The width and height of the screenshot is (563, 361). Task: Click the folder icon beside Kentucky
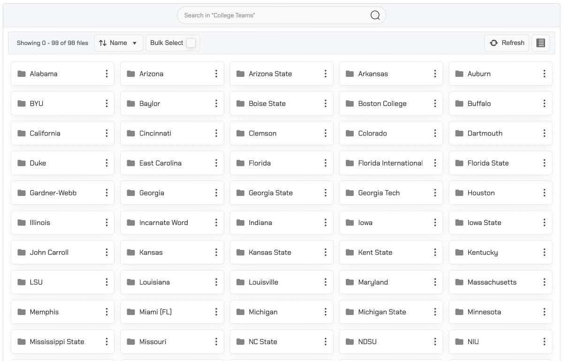(459, 252)
